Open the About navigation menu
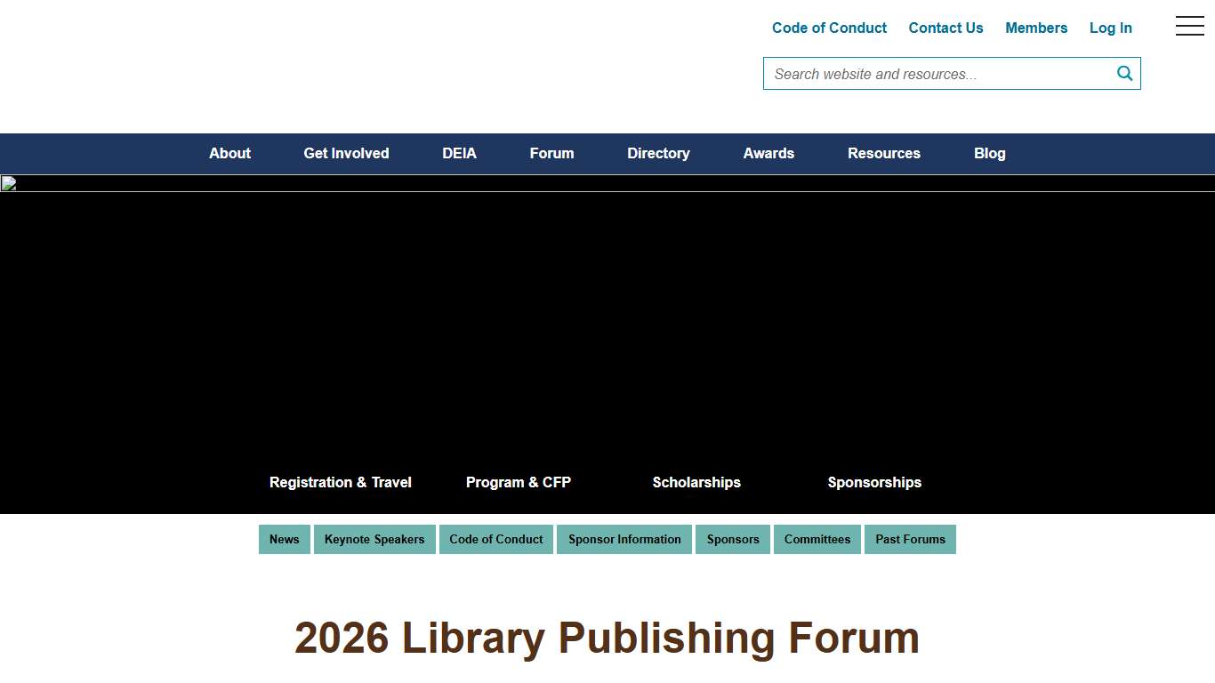 pyautogui.click(x=229, y=153)
